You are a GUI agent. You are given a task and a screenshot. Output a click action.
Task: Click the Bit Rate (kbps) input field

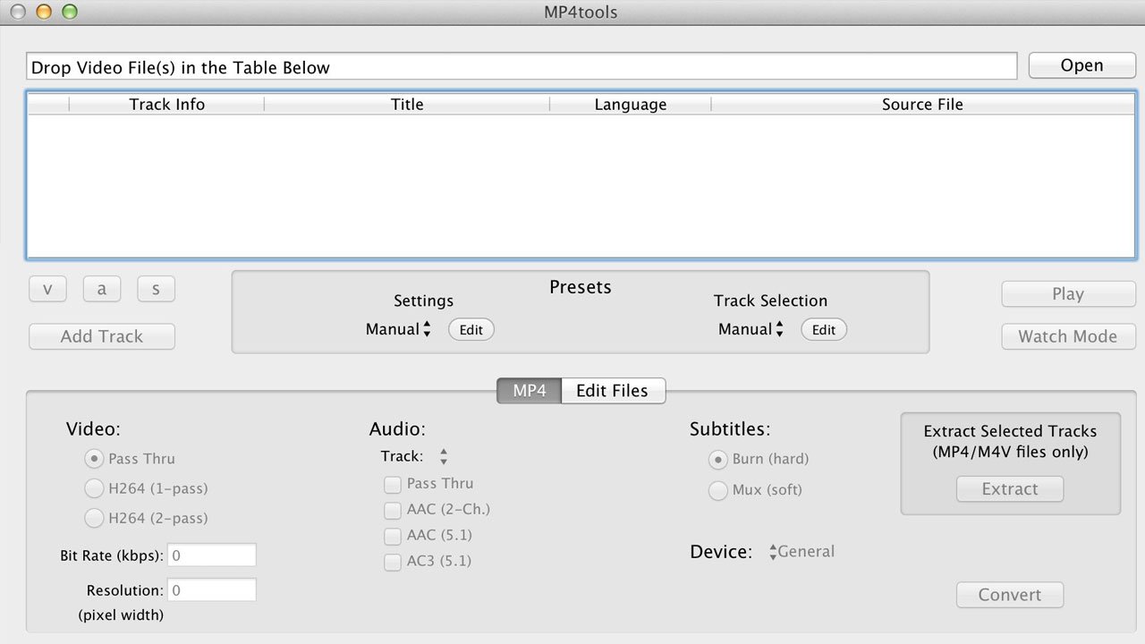click(x=212, y=555)
